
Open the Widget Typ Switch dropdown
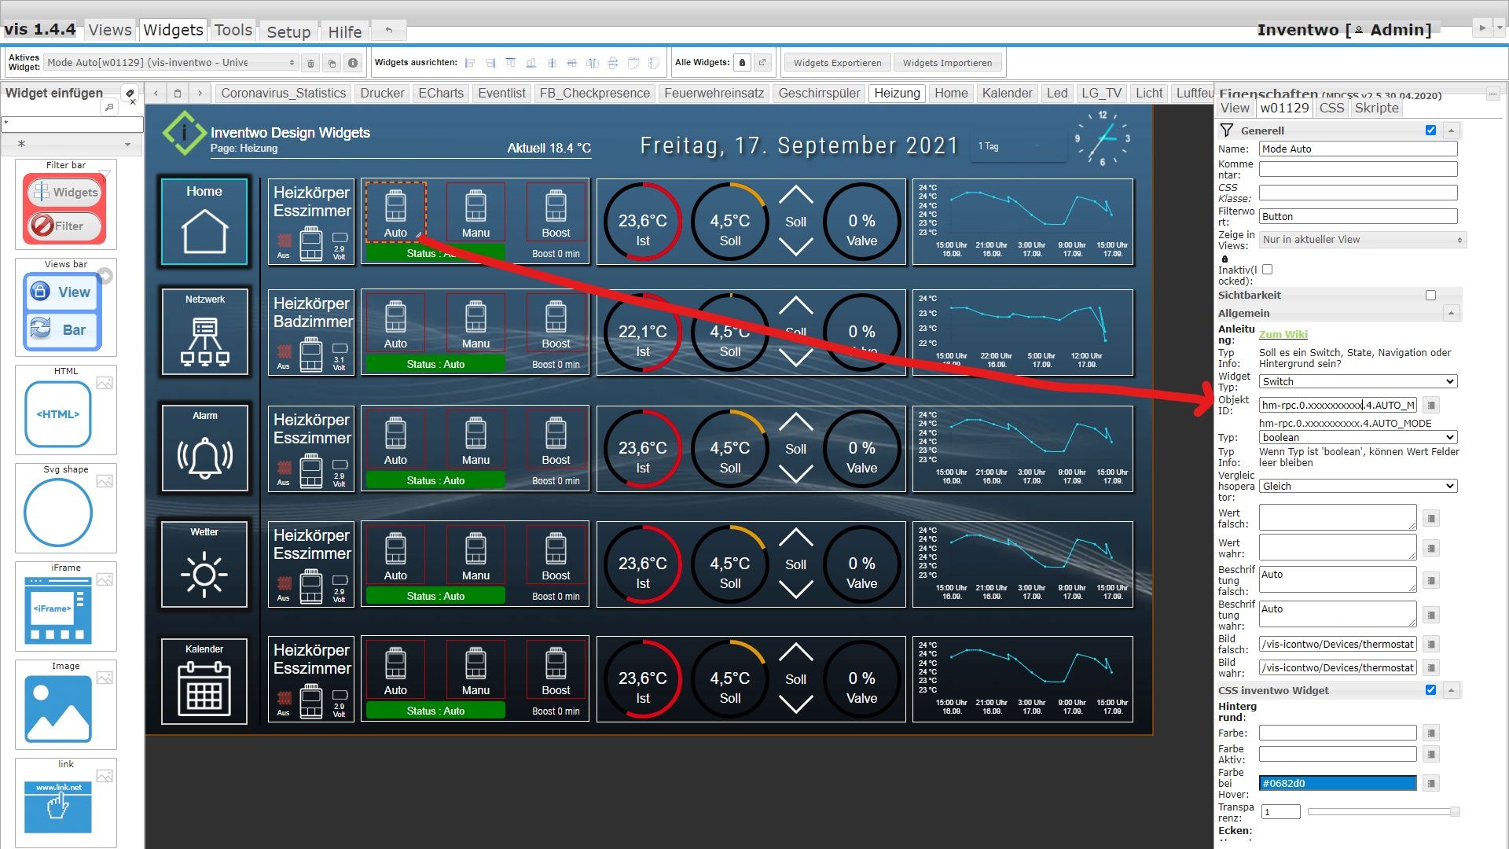click(1357, 381)
